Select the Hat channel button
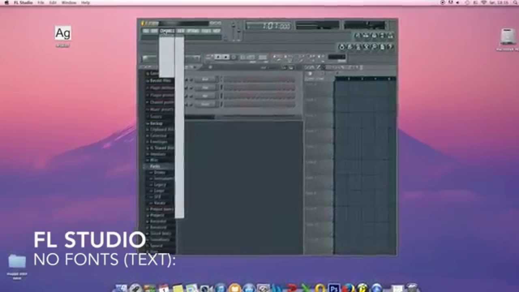This screenshot has width=519, height=292. click(x=206, y=96)
